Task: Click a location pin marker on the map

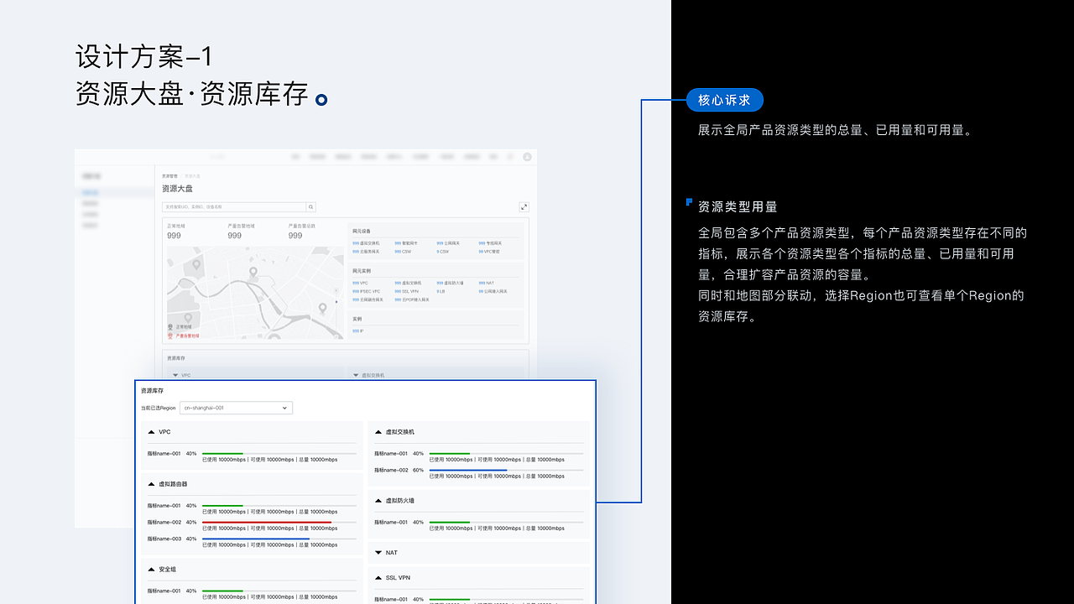Action: pyautogui.click(x=253, y=272)
